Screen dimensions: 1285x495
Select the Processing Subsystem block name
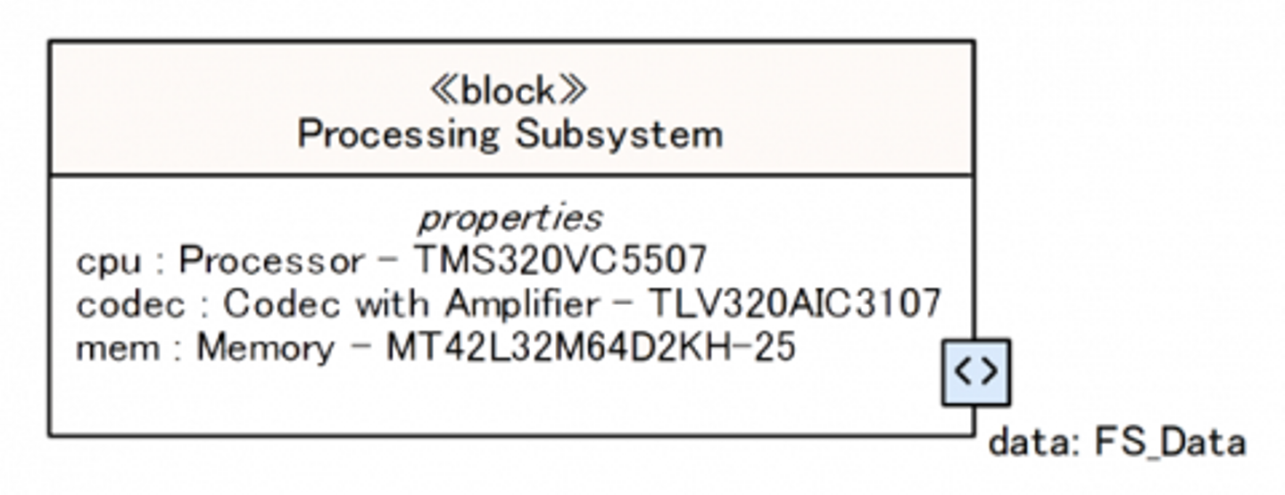[x=510, y=135]
